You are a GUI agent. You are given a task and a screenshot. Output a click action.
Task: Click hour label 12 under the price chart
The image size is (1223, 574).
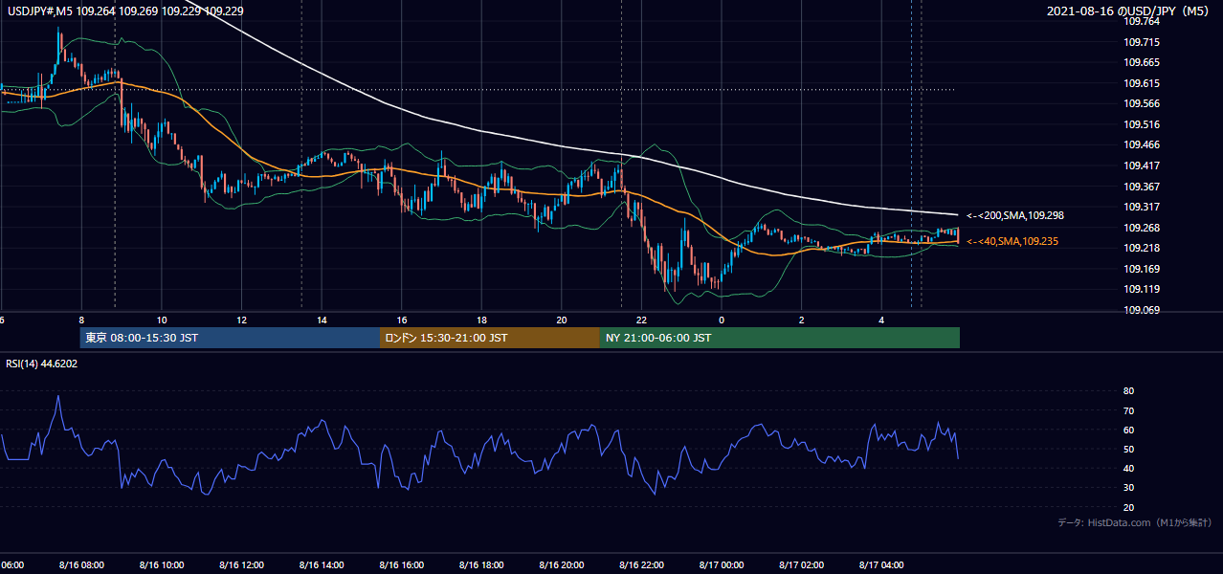[x=242, y=320]
